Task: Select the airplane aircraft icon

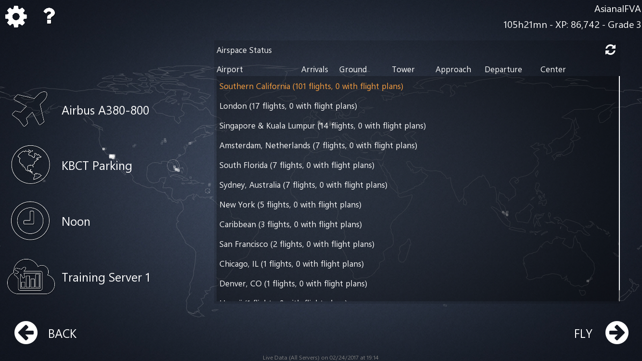Action: pyautogui.click(x=30, y=110)
